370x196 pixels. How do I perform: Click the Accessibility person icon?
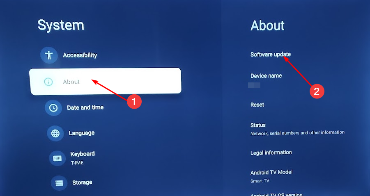(49, 55)
